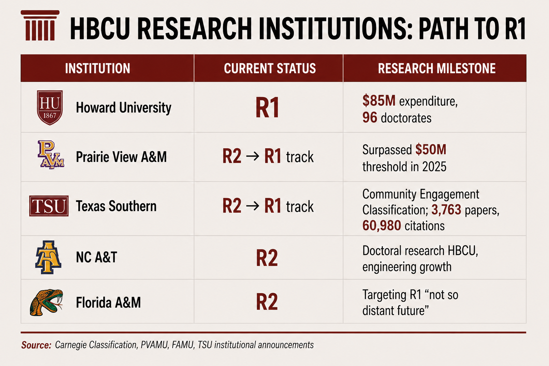
Task: Click the Florida A&M rattlesnake logo
Action: 46,302
